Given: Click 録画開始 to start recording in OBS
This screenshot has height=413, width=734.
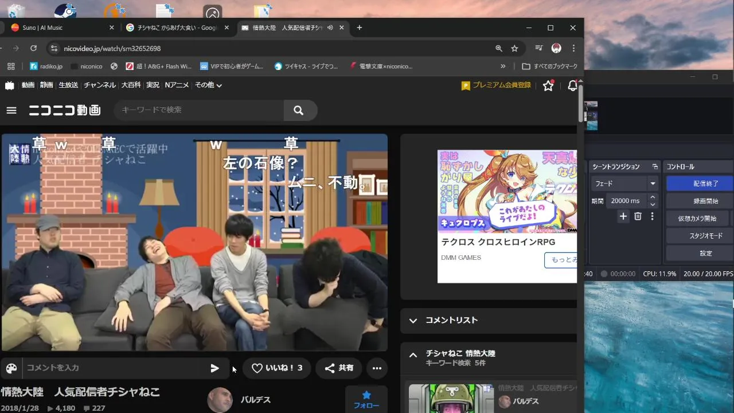Looking at the screenshot, I should (700, 201).
